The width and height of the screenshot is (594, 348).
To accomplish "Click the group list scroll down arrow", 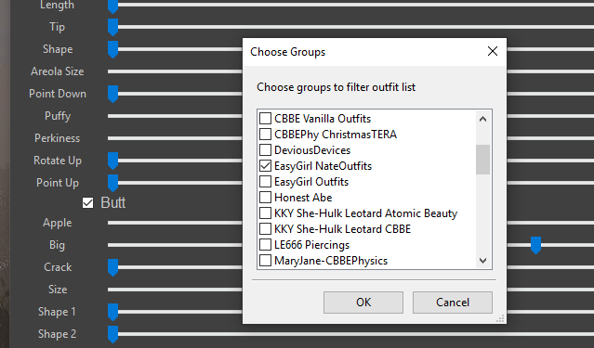I will (482, 260).
